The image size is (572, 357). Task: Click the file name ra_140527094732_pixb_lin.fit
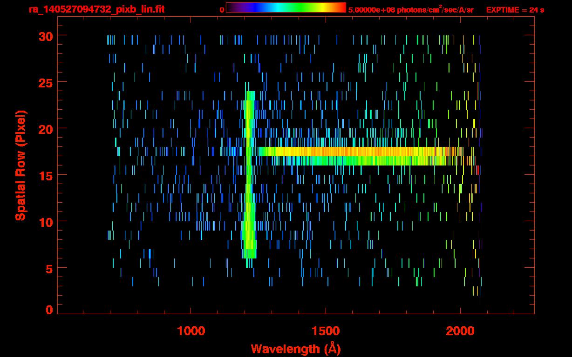[x=96, y=9]
